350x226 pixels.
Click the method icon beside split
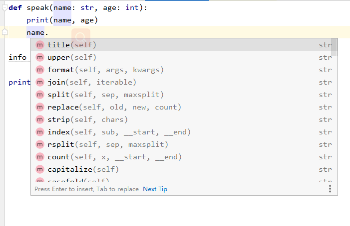tap(40, 95)
